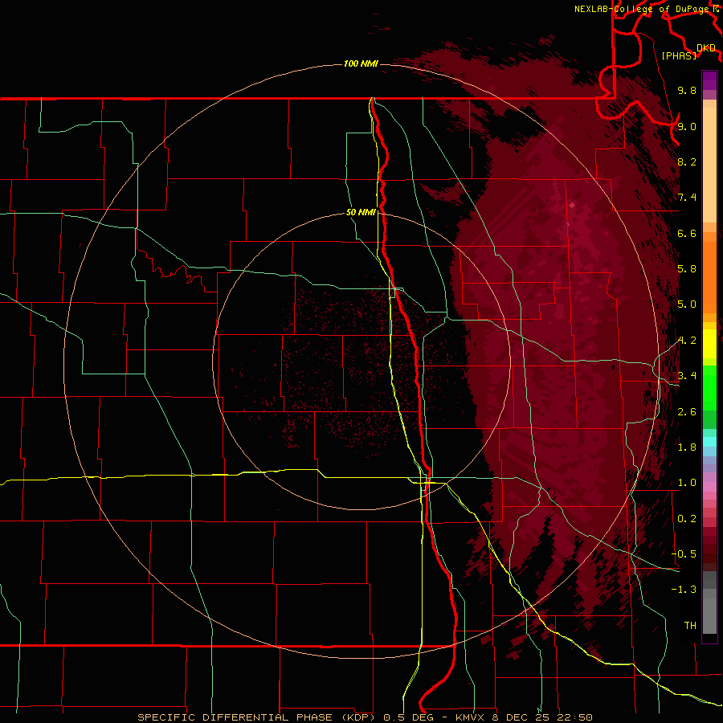Click the 5.8 scale value
This screenshot has height=723, width=723.
point(687,268)
